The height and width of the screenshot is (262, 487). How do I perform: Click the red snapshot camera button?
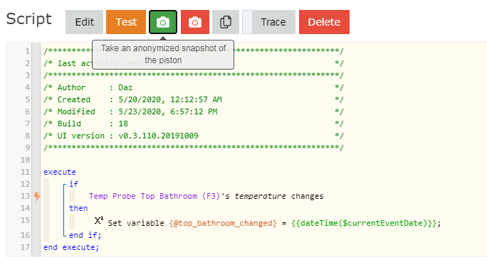[x=195, y=22]
